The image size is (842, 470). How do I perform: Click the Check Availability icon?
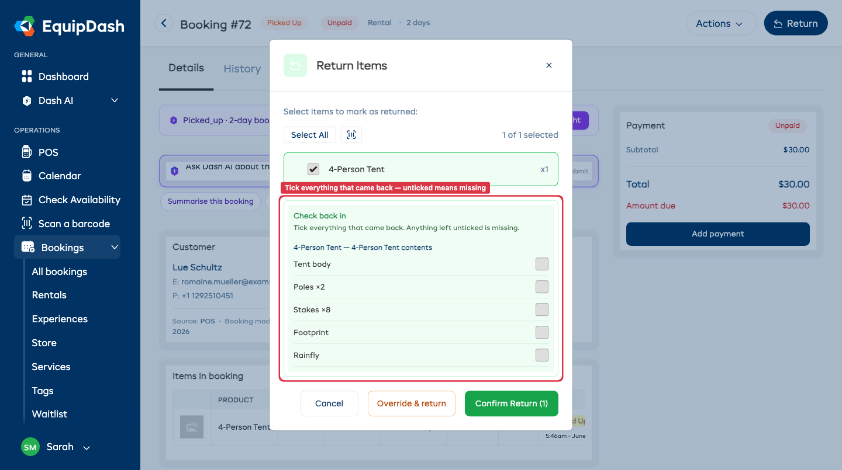[x=26, y=200]
